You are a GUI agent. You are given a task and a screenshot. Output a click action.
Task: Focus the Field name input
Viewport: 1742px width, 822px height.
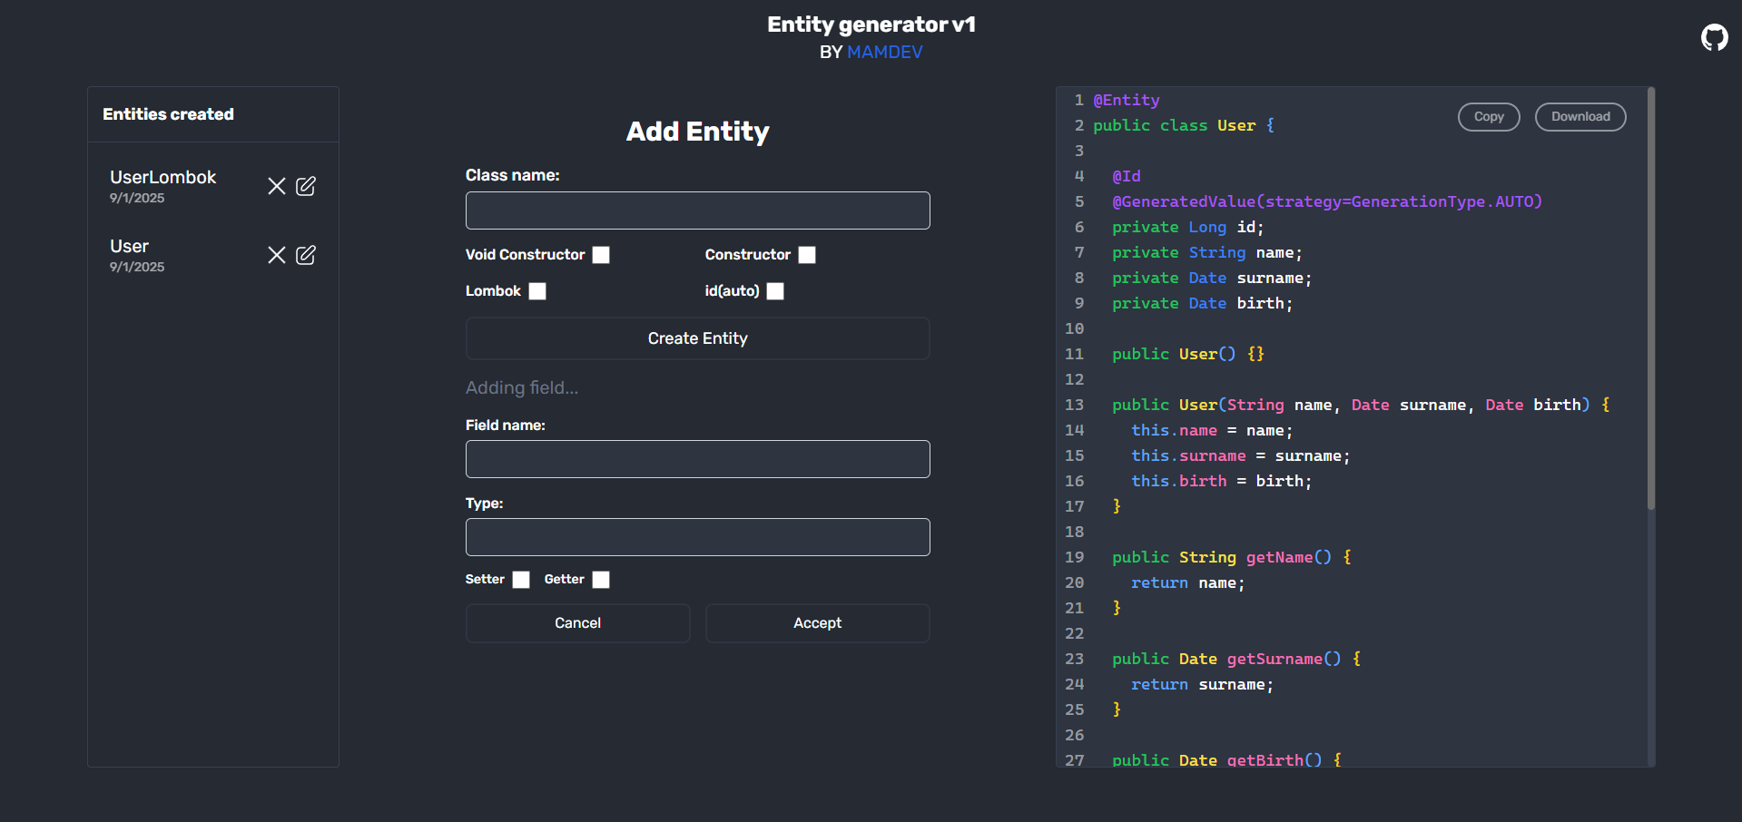click(x=697, y=459)
